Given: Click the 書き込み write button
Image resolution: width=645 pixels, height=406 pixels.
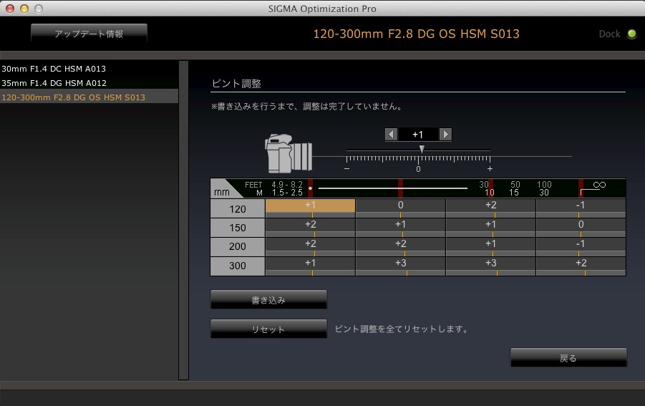Looking at the screenshot, I should (x=268, y=300).
